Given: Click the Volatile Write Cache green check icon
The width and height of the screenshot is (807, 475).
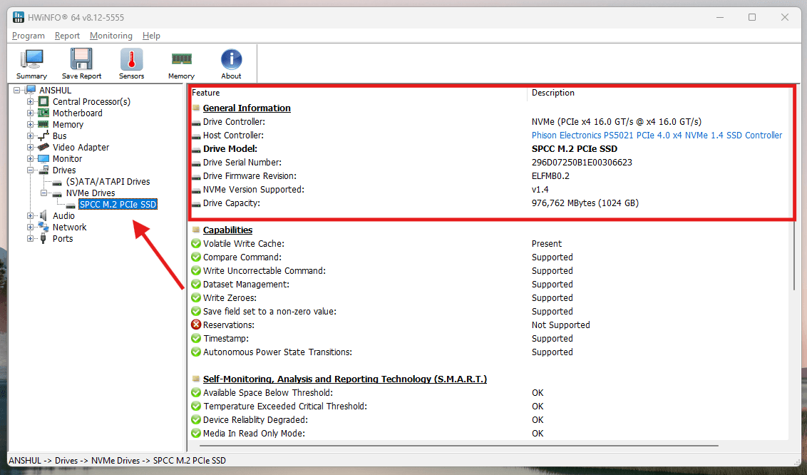Looking at the screenshot, I should click(196, 244).
